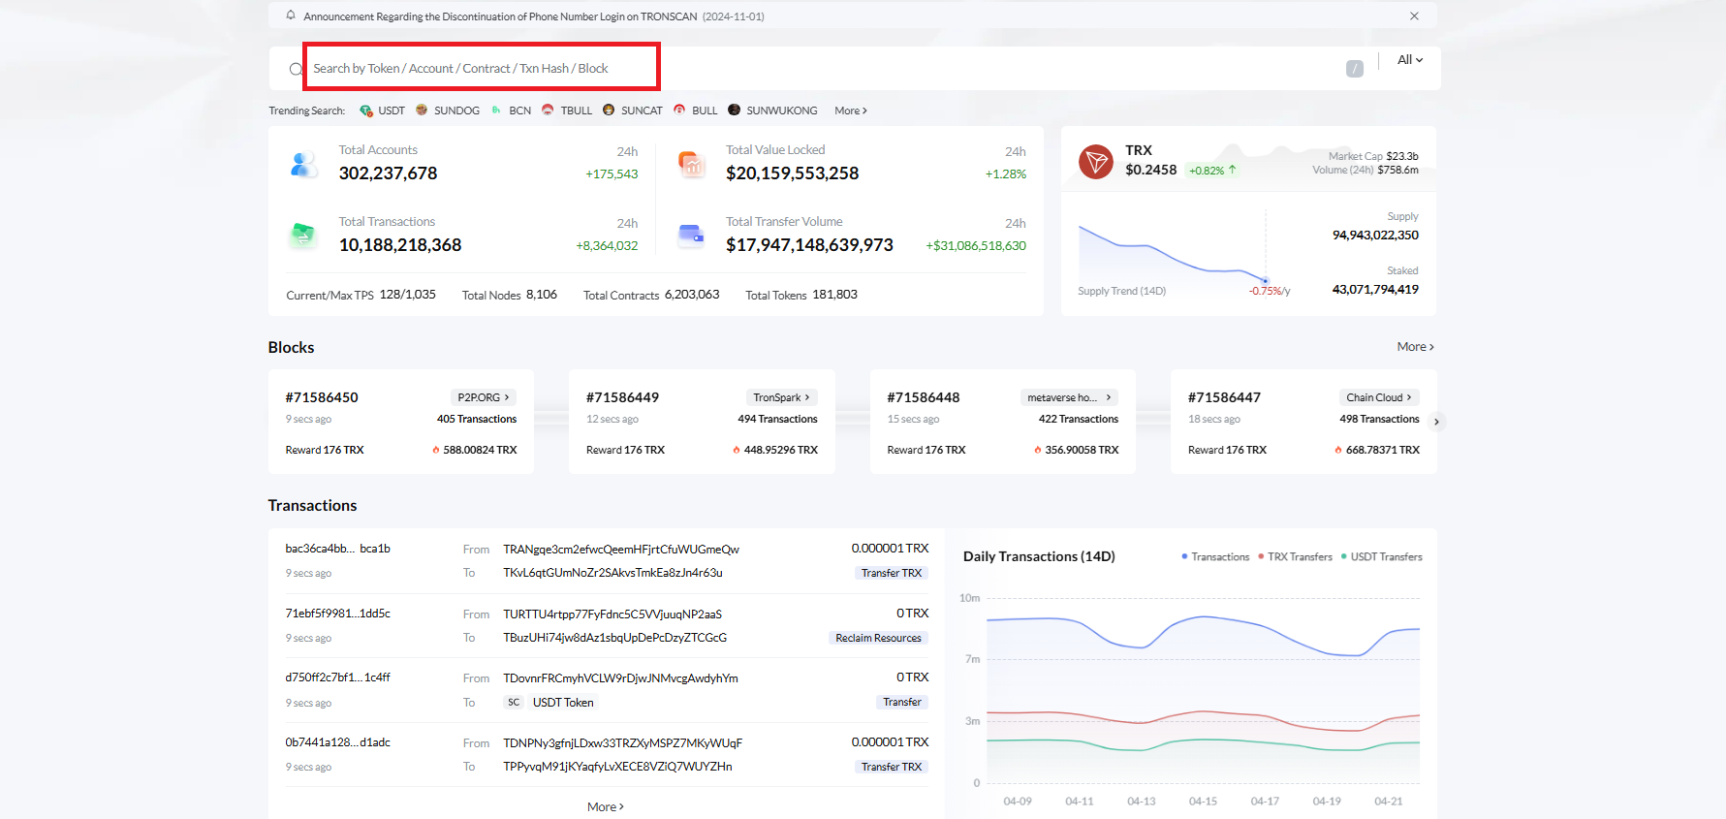This screenshot has height=819, width=1726.
Task: Click the search magnifier icon
Action: 296,69
